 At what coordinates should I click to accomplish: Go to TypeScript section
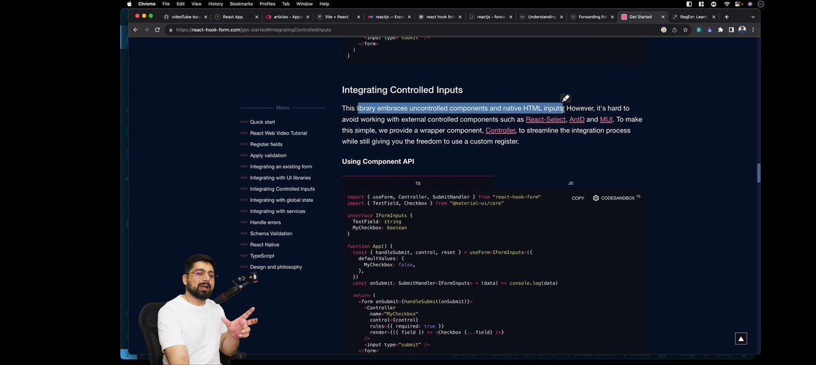[x=262, y=256]
